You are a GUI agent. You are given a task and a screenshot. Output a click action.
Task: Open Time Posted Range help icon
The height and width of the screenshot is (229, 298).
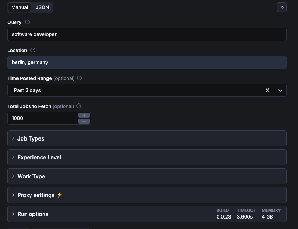coord(79,78)
